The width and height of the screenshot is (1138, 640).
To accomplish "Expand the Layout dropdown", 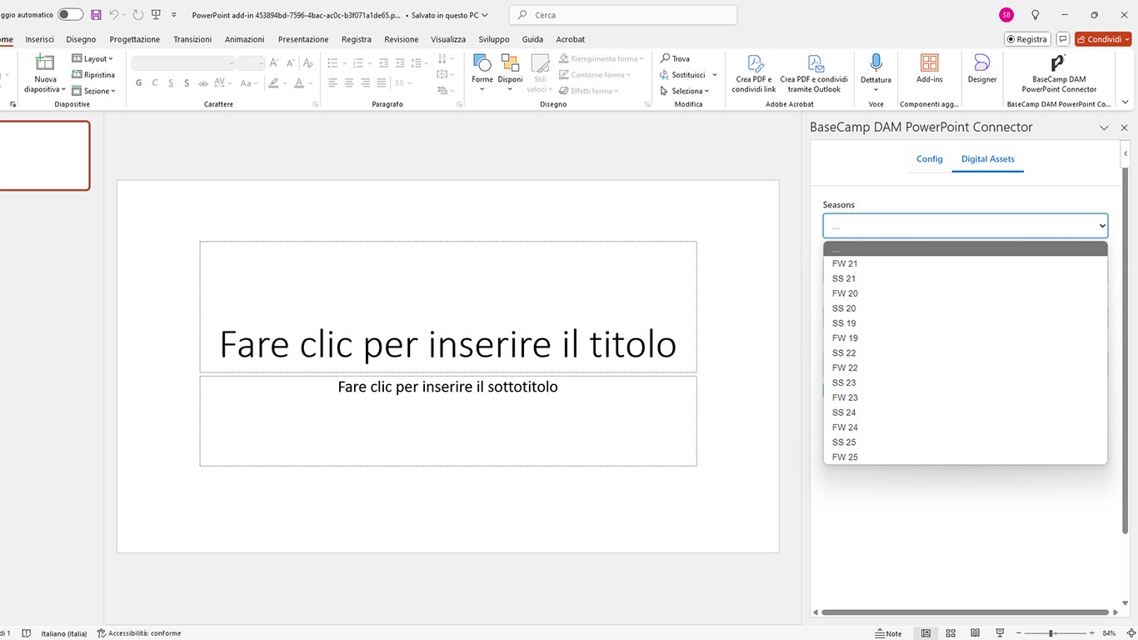I will click(x=92, y=59).
